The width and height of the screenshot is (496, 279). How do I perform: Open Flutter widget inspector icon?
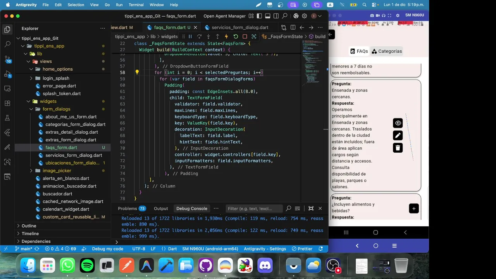pyautogui.click(x=254, y=36)
